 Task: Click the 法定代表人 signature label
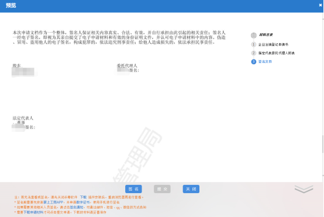coord(23,118)
